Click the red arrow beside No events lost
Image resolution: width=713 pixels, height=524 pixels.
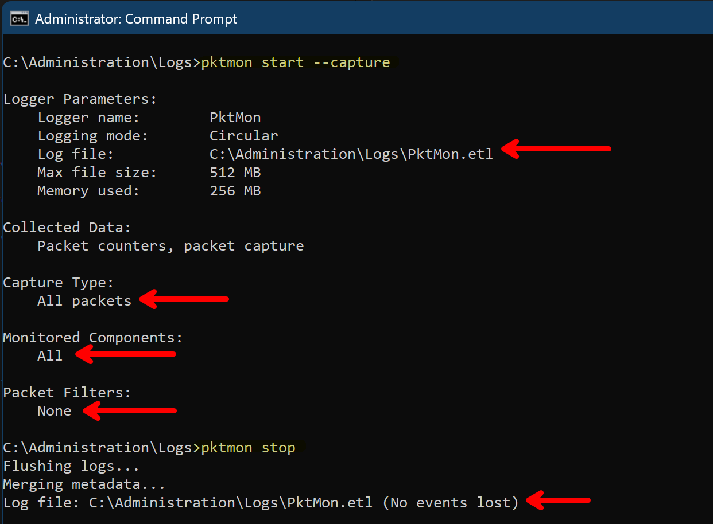pyautogui.click(x=558, y=500)
